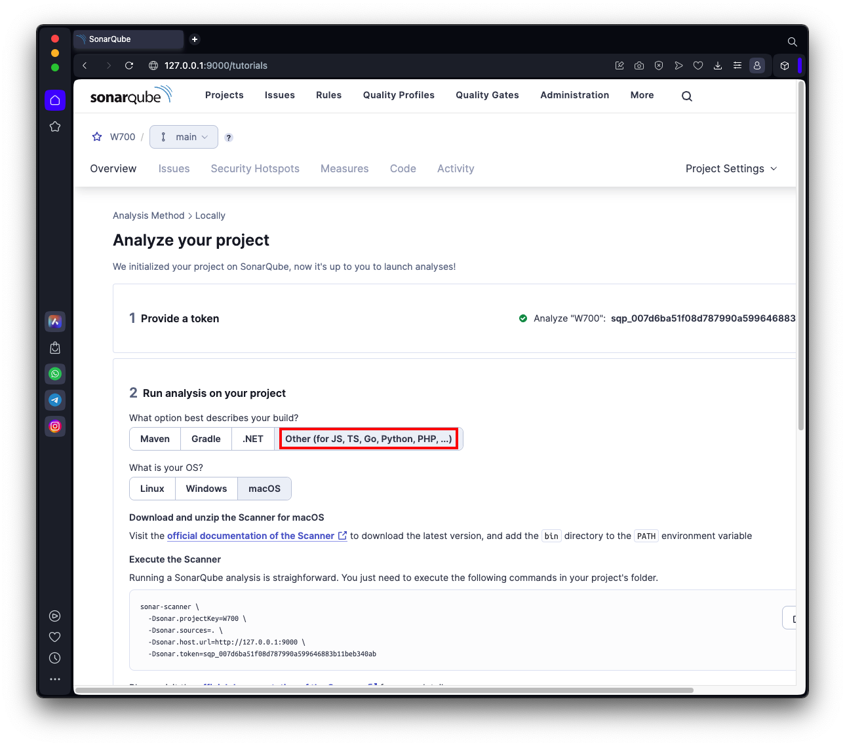845x746 pixels.
Task: Open the Administration section
Action: (x=575, y=95)
